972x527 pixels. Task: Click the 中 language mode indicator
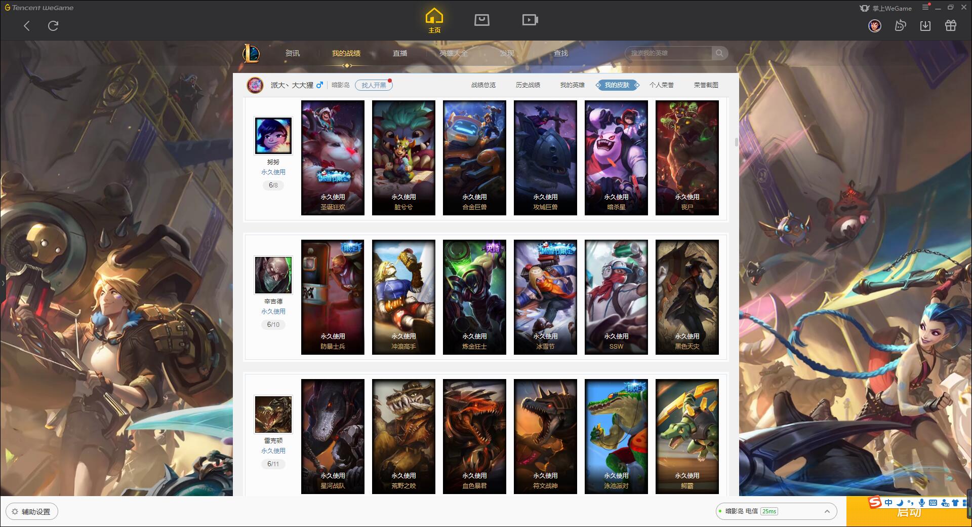pyautogui.click(x=888, y=503)
